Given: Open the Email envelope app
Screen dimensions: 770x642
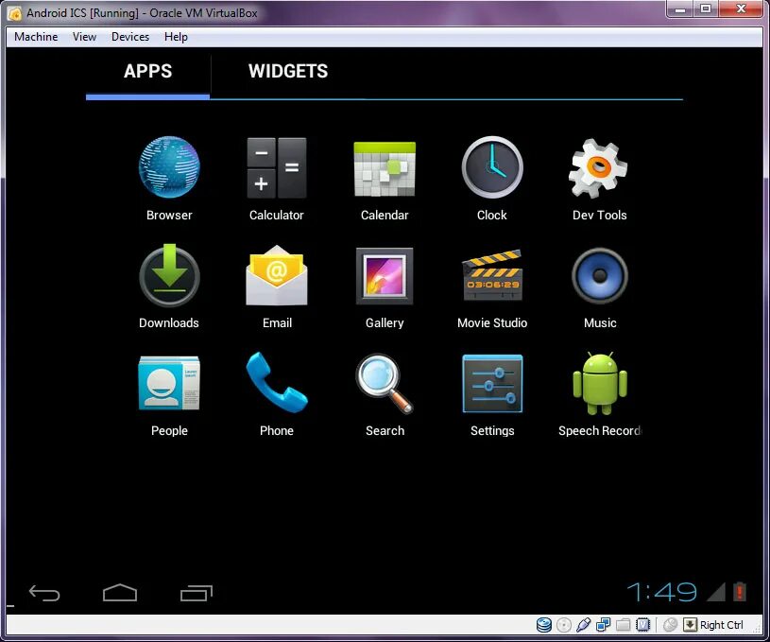Looking at the screenshot, I should (277, 276).
